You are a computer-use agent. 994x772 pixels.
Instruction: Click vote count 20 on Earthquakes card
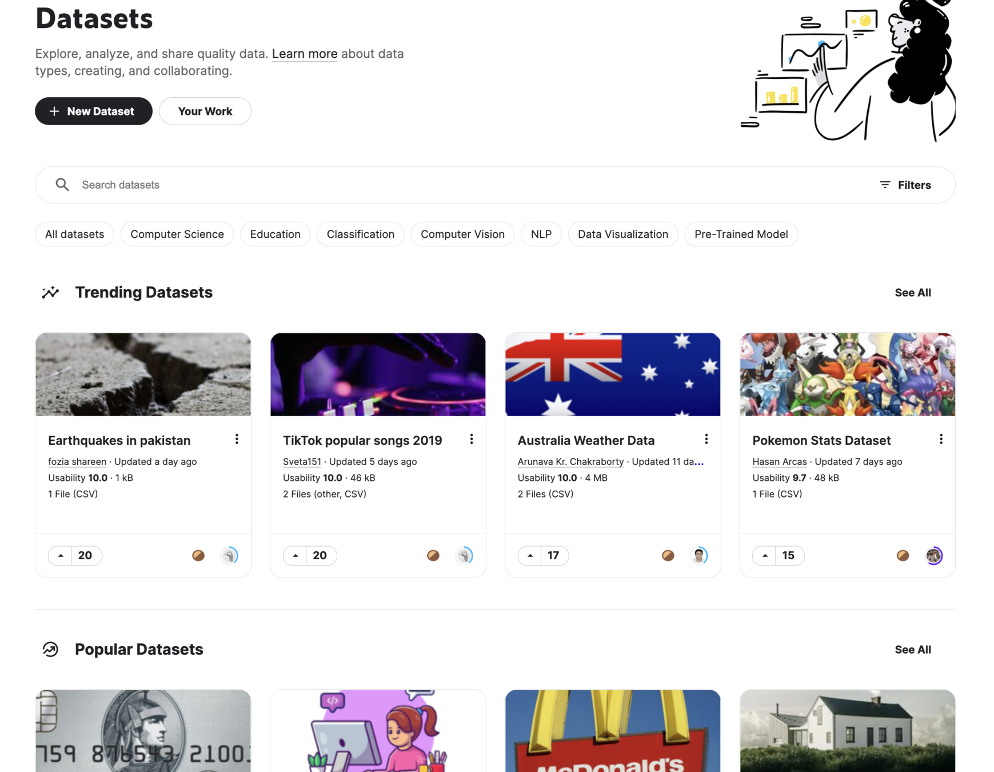click(x=85, y=555)
